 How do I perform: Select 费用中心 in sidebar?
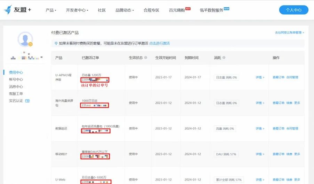(16, 73)
